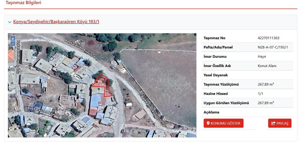The height and width of the screenshot is (144, 301).
Task: Zoom out the map with minus button
Action: (13, 43)
